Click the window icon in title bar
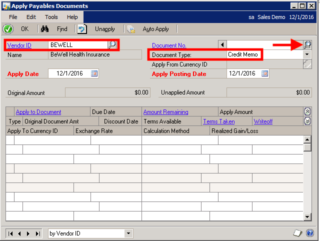 (6, 6)
